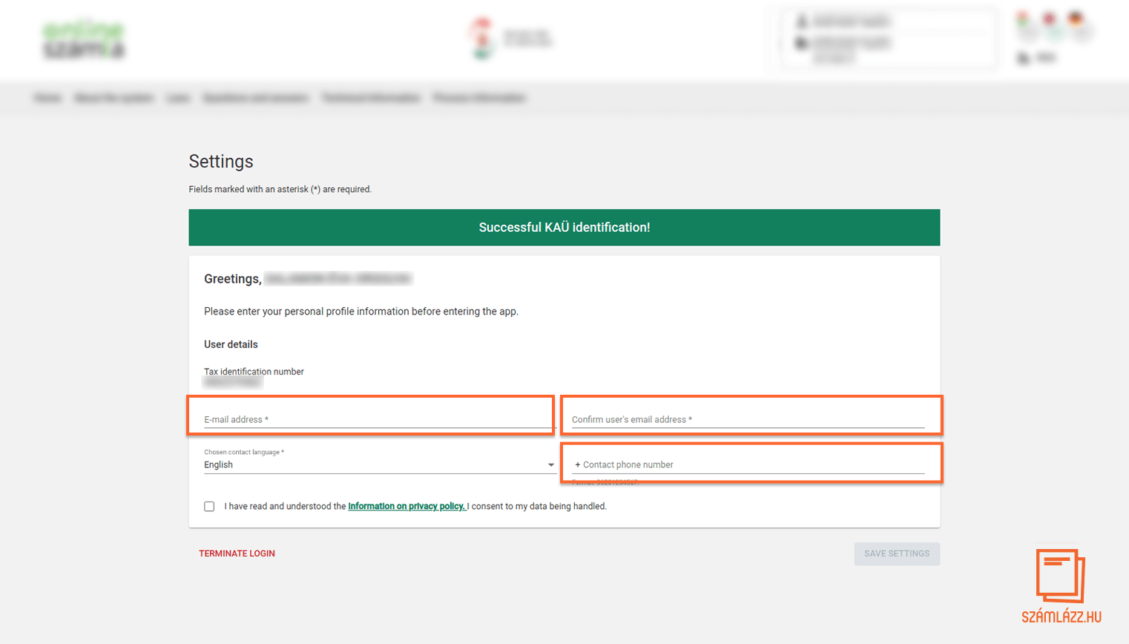This screenshot has width=1129, height=644.
Task: Click the Online Számla logo
Action: [x=83, y=40]
